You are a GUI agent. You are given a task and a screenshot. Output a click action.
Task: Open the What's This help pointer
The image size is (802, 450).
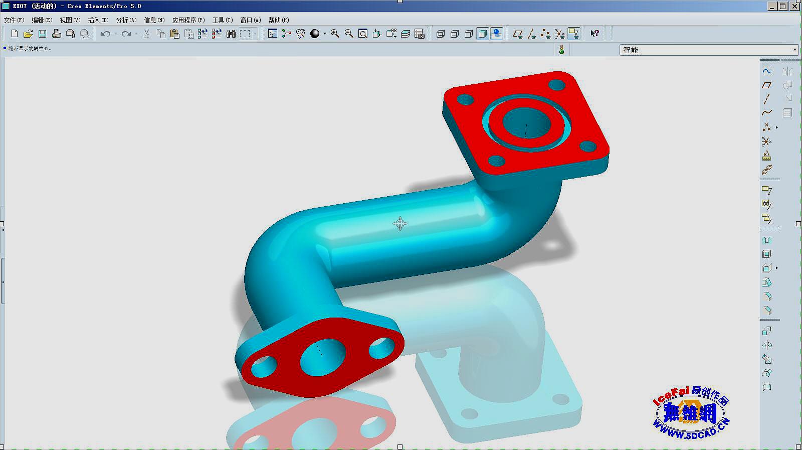594,34
